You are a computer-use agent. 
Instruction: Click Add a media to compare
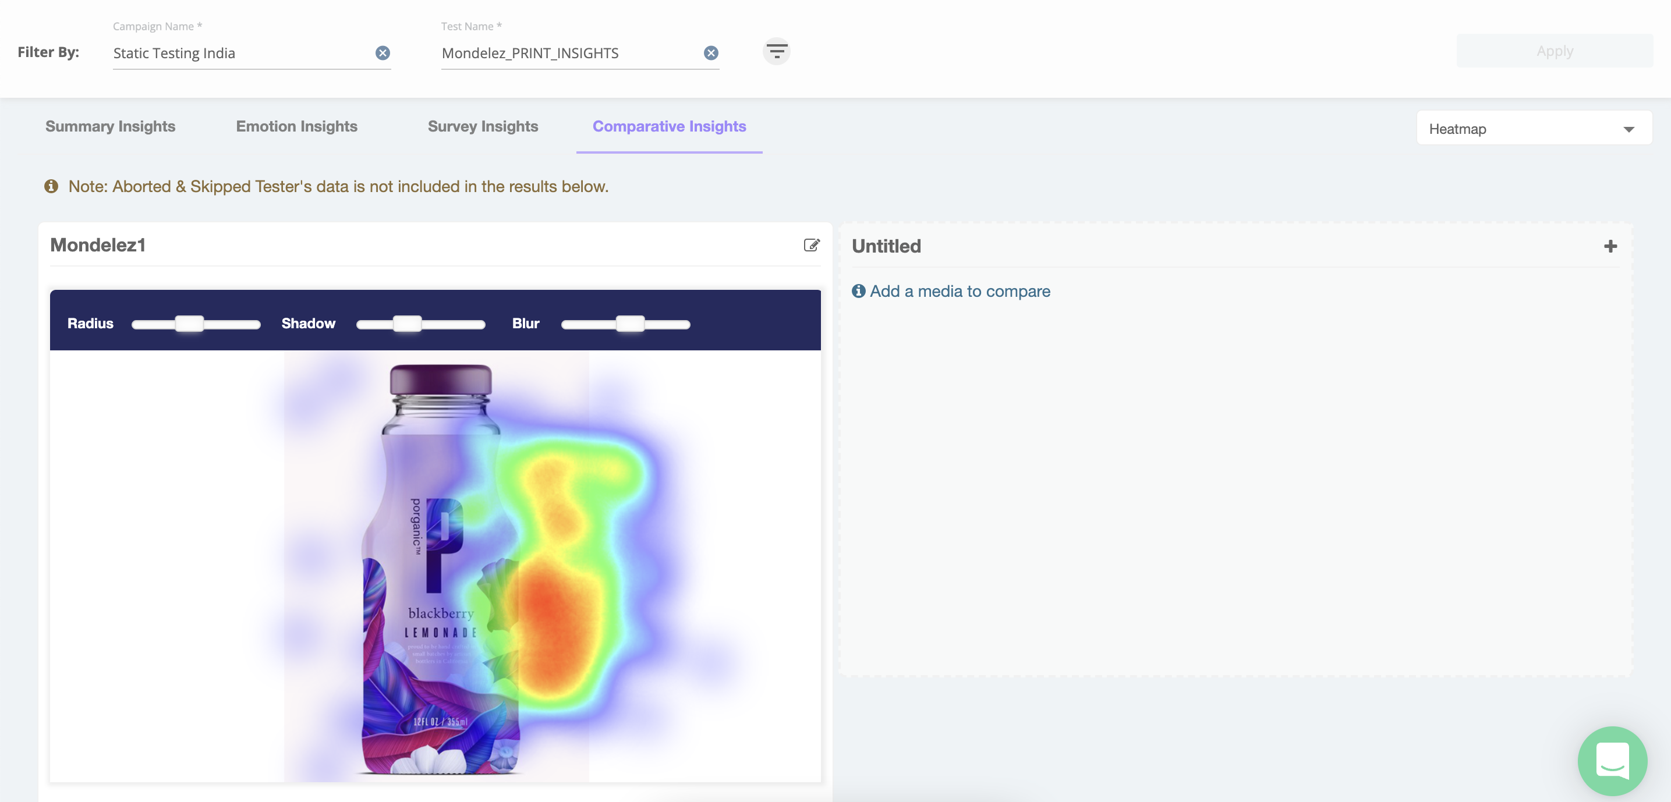pyautogui.click(x=960, y=291)
